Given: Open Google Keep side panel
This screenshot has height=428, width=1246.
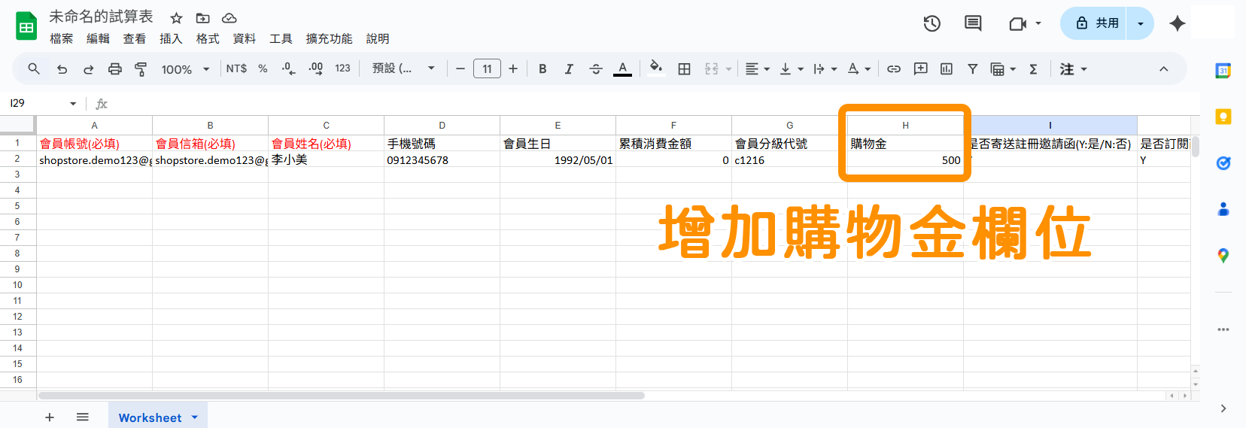Looking at the screenshot, I should click(1223, 117).
